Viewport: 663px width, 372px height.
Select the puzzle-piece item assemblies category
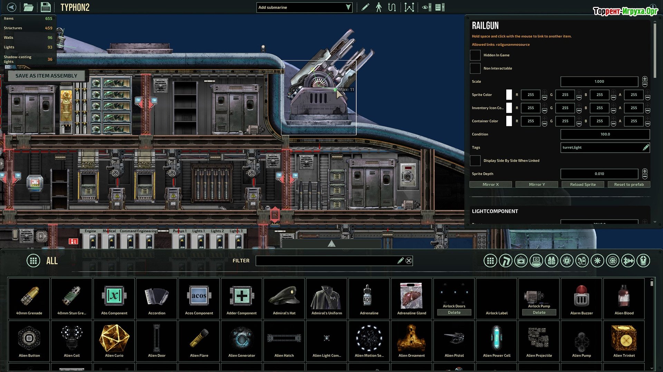[628, 261]
